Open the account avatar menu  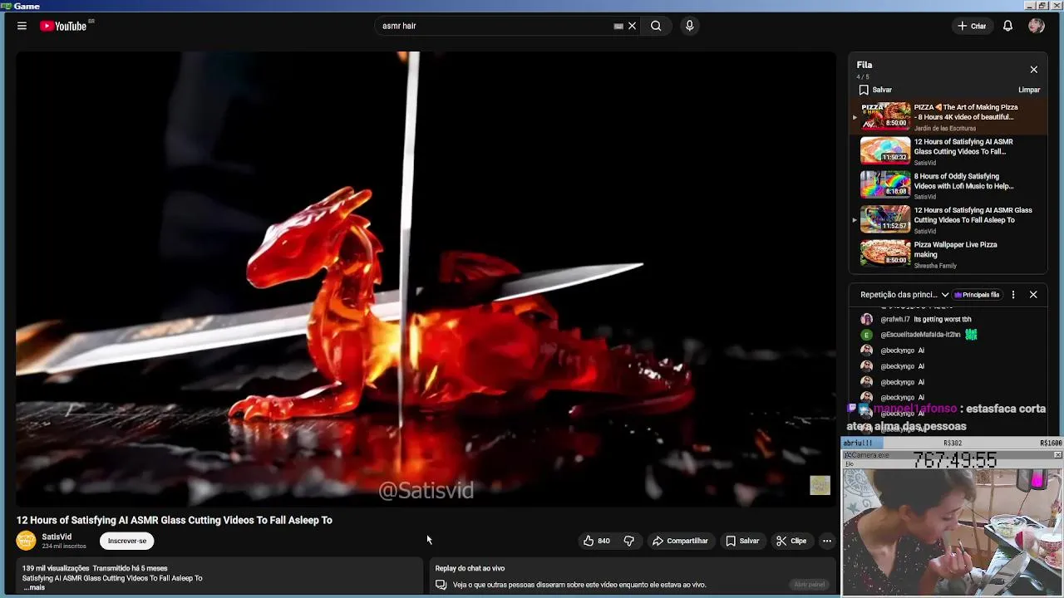tap(1036, 26)
